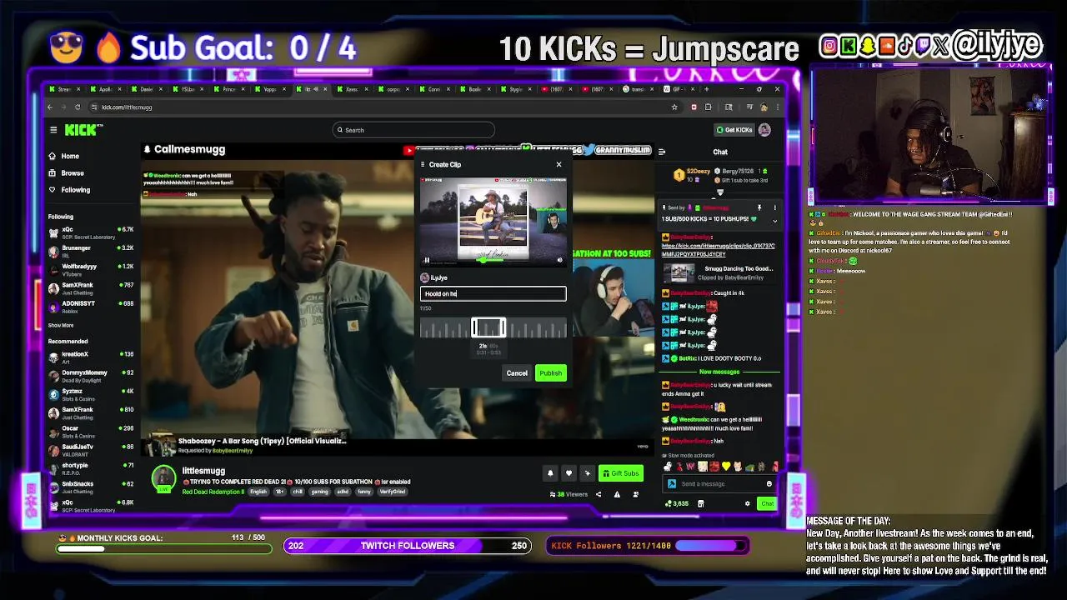
Task: Mute the clip preview volume
Action: 559,260
